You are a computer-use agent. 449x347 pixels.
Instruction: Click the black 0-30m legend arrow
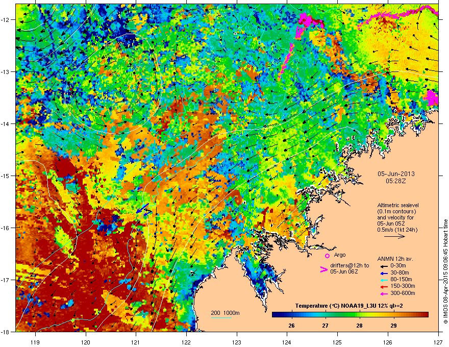point(384,266)
